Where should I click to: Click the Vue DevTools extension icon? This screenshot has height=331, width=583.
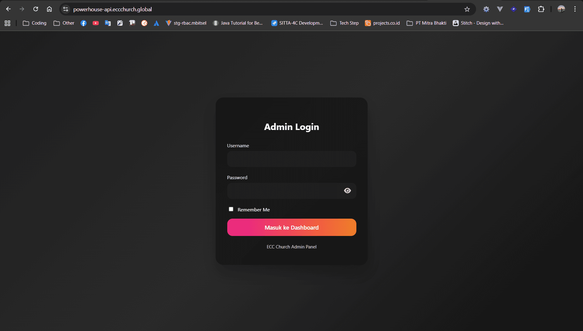click(500, 9)
